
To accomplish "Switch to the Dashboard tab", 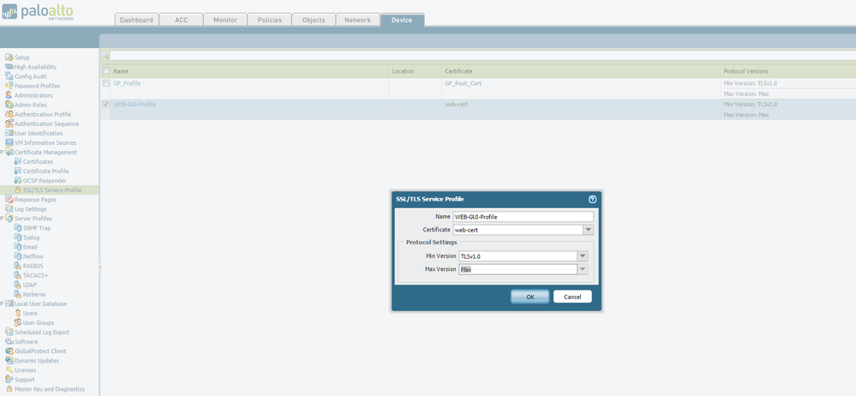I will coord(136,20).
